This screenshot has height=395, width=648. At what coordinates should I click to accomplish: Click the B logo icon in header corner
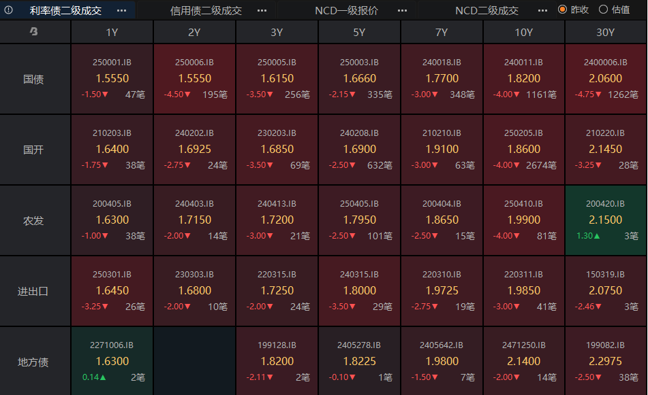[x=34, y=32]
